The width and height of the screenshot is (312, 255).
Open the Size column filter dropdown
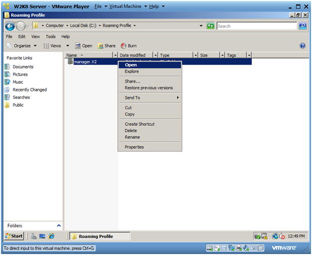click(x=223, y=55)
